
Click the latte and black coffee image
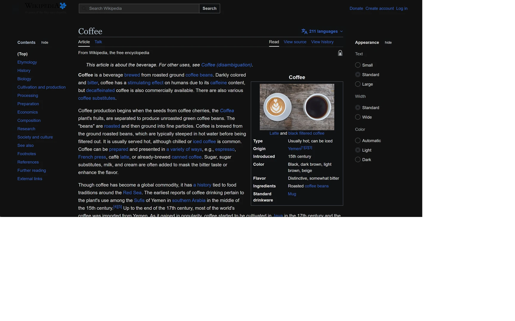click(297, 107)
